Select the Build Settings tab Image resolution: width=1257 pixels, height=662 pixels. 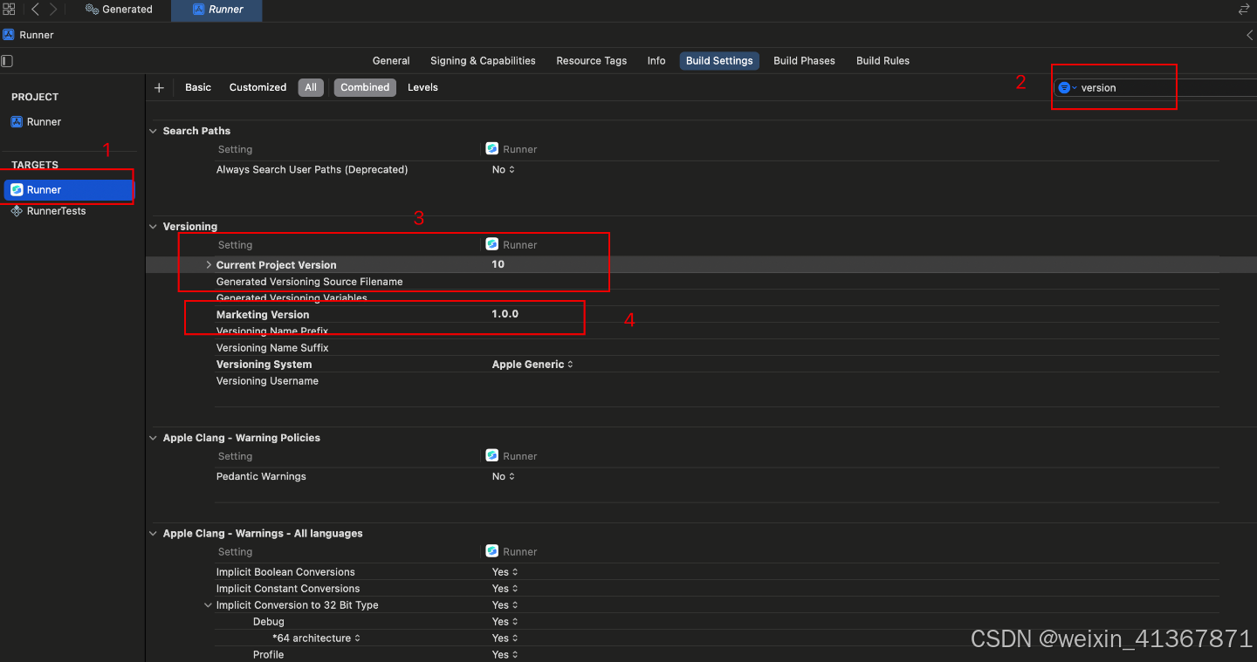[719, 61]
